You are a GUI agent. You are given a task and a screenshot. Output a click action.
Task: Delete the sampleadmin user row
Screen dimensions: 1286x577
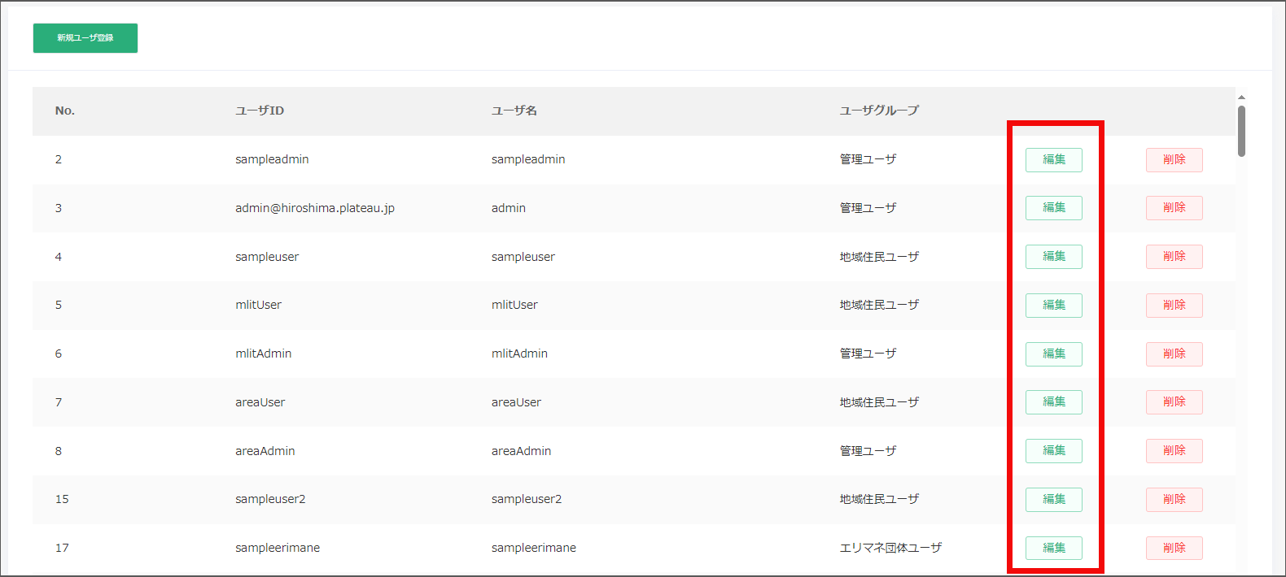[1174, 159]
